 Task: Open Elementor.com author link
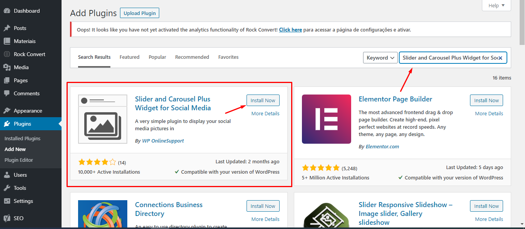(382, 146)
